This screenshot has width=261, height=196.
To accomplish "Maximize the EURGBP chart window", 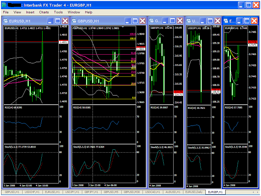I will click(x=247, y=21).
